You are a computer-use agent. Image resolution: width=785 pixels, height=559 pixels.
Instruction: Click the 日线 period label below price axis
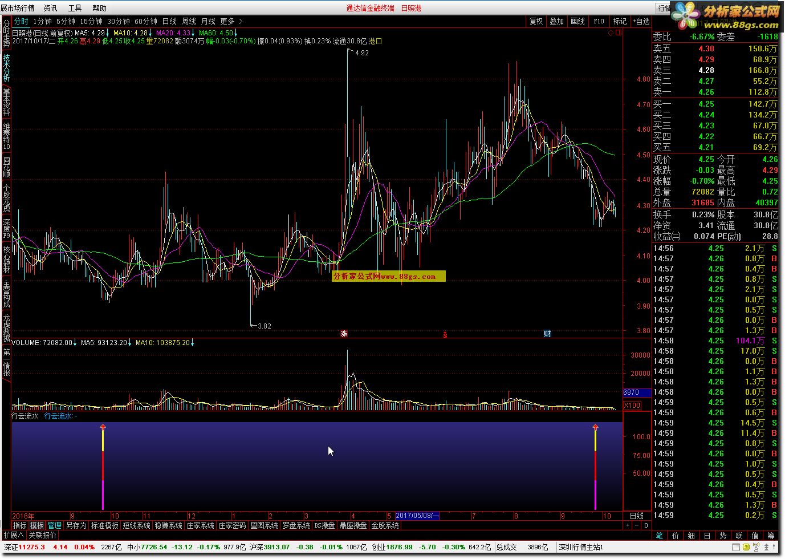pos(637,516)
